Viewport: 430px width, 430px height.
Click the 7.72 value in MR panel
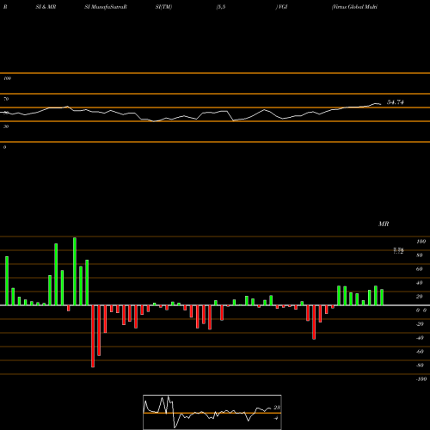click(398, 251)
